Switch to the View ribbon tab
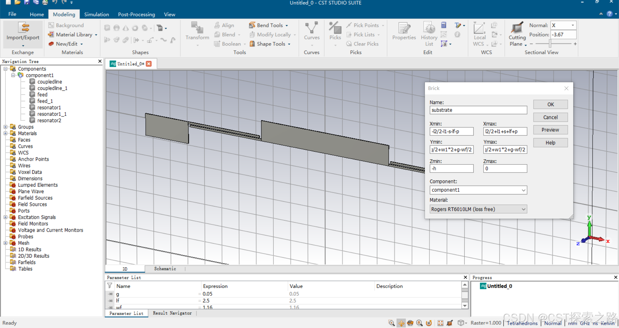Image resolution: width=619 pixels, height=328 pixels. [x=170, y=14]
